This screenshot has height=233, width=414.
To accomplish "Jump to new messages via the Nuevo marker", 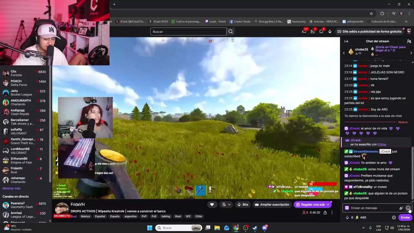I will pyautogui.click(x=403, y=122).
